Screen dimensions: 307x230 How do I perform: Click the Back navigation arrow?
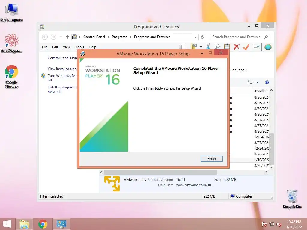tap(45, 37)
